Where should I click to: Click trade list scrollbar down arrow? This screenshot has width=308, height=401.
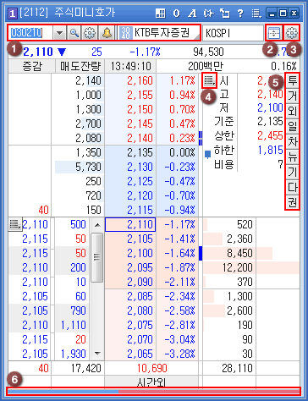[97, 353]
